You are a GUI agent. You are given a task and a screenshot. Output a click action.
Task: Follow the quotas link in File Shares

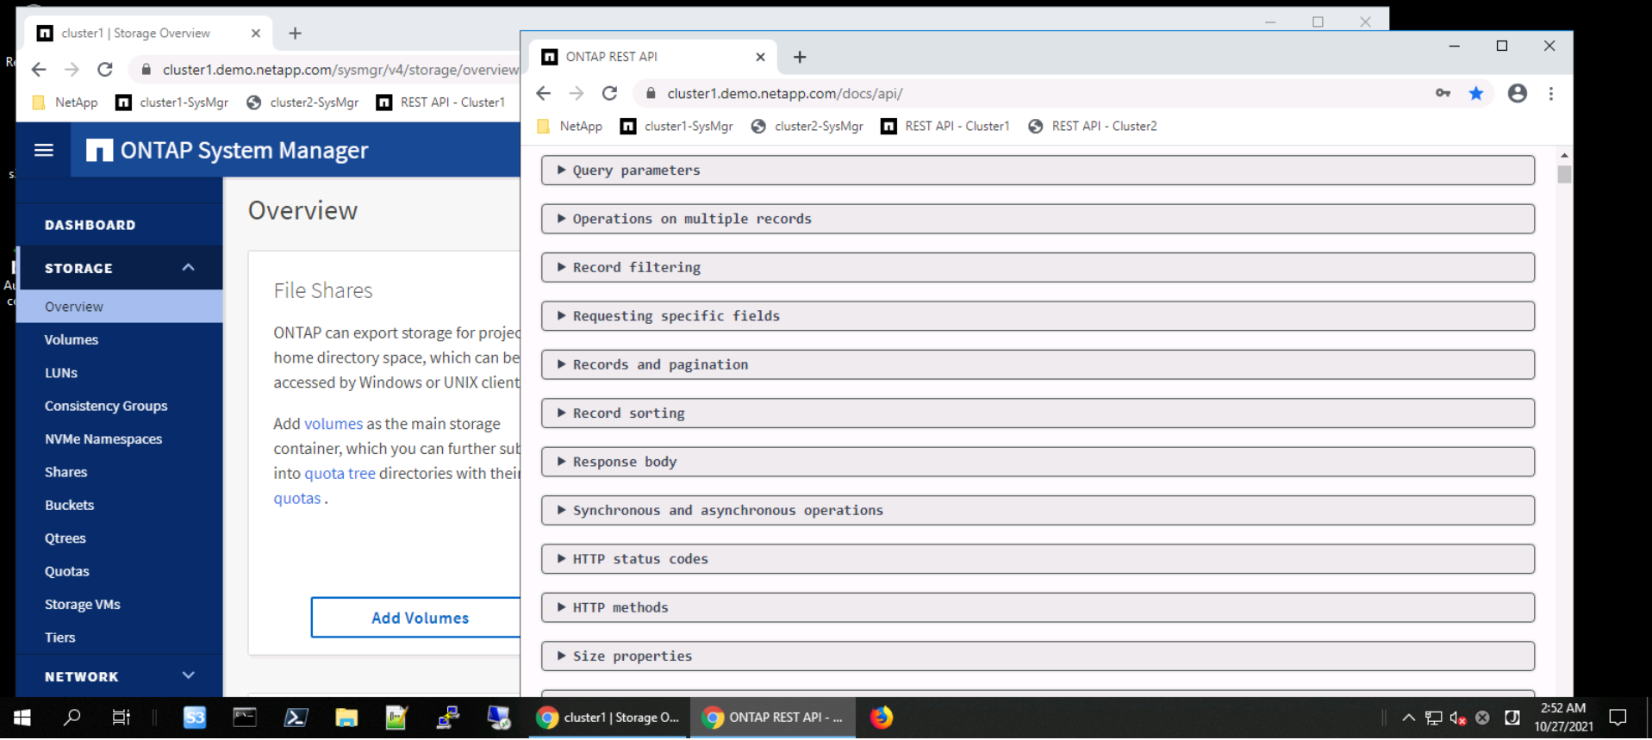point(297,498)
